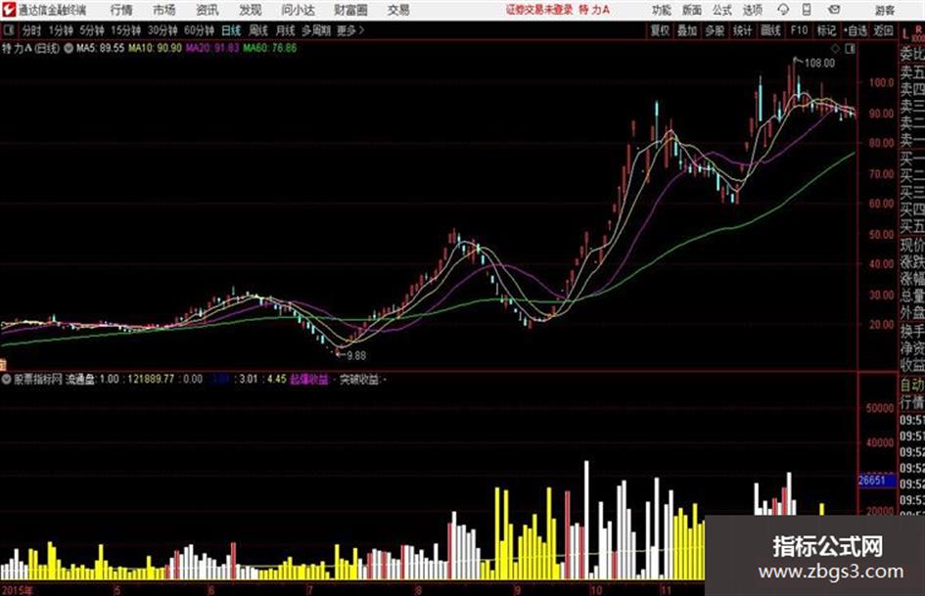Switch to 30分钟 period
The height and width of the screenshot is (596, 925).
point(162,30)
